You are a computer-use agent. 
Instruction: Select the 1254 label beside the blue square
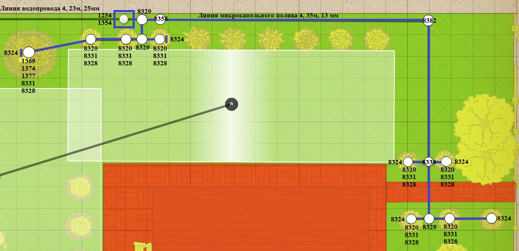point(105,16)
